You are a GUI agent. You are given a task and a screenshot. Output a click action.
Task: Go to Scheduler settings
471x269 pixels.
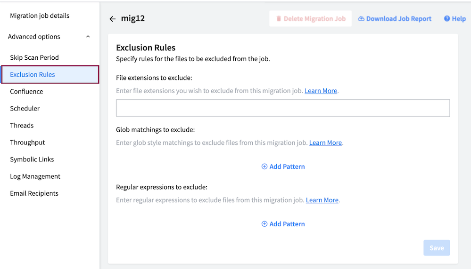25,109
